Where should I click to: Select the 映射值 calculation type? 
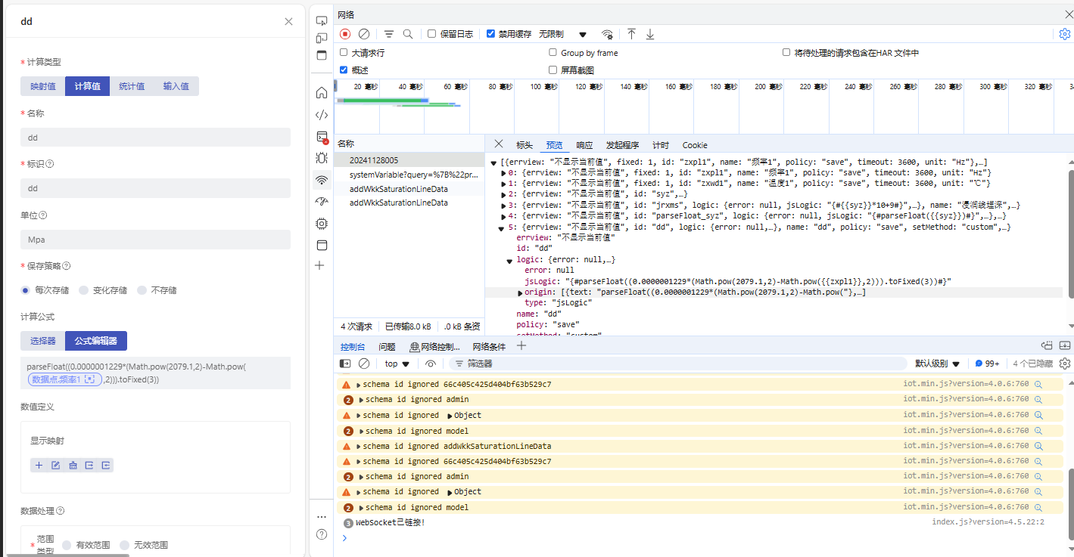point(43,86)
